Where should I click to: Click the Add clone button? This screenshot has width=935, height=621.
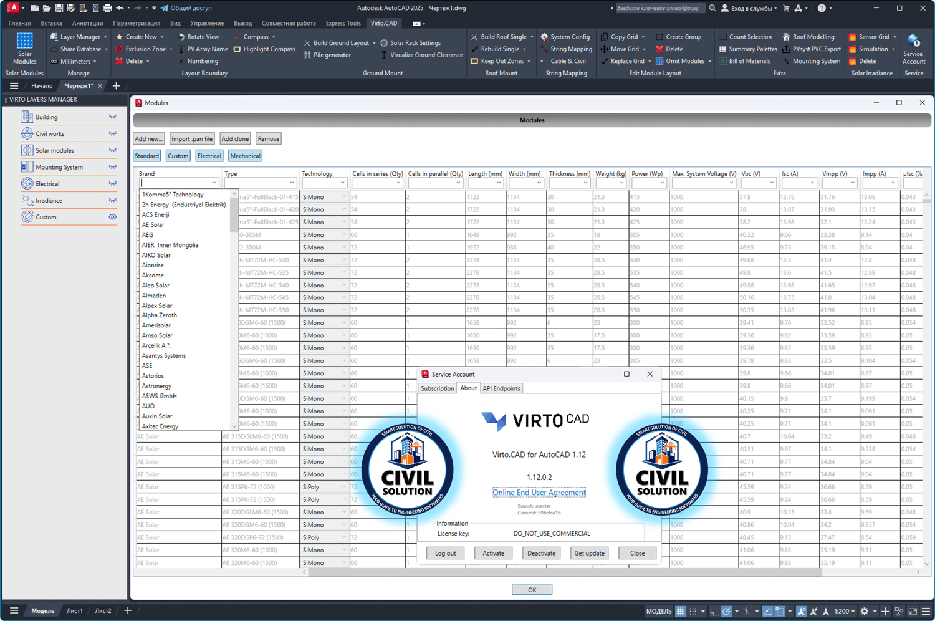click(x=235, y=138)
